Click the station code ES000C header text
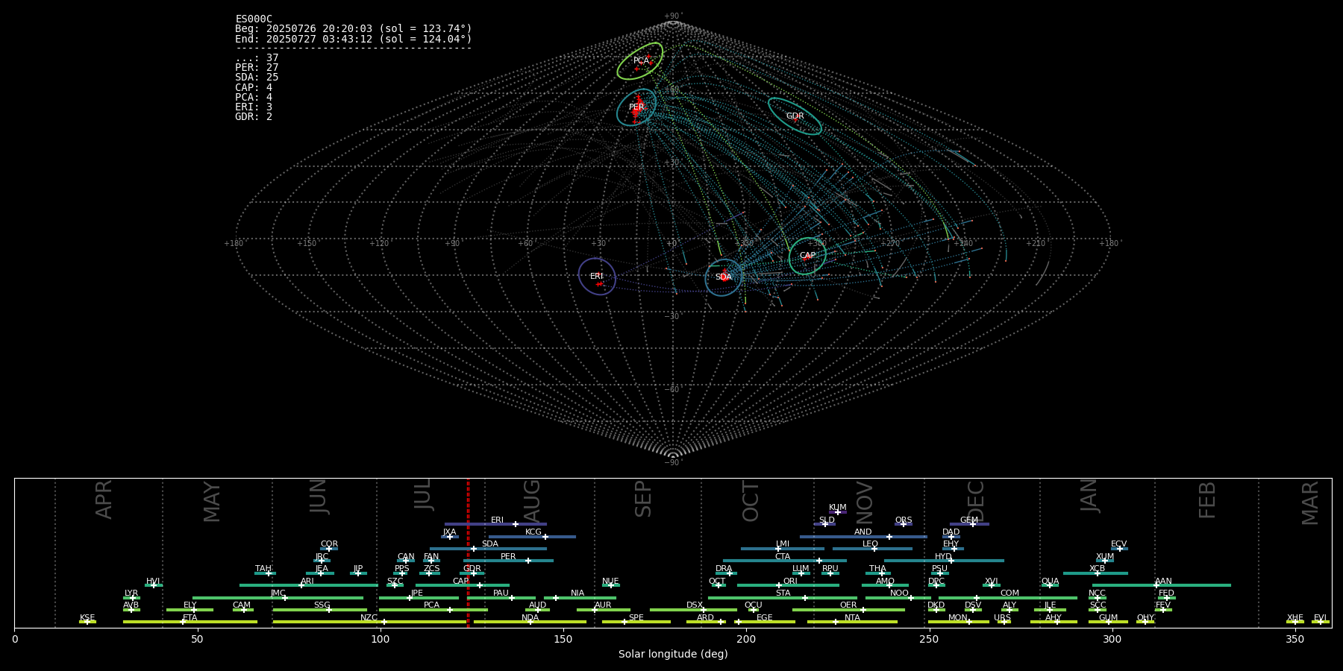This screenshot has height=671, width=1343. 254,19
